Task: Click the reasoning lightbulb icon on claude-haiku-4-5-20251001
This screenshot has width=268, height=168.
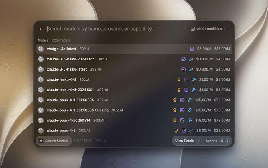Action: coord(179,89)
